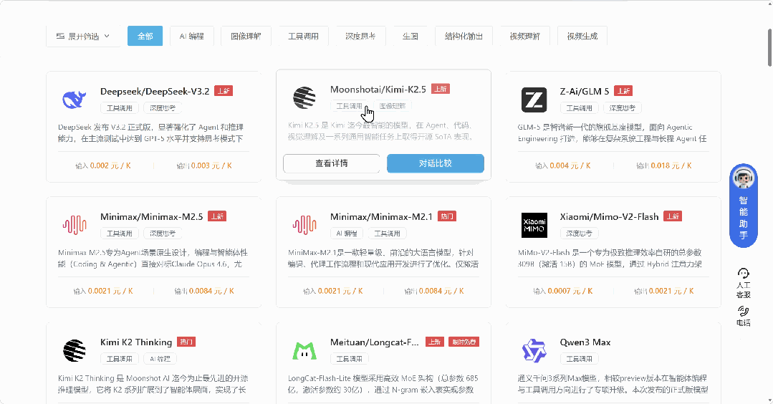Click the DeepSeek whale logo icon
Screen dimensions: 773x404
(75, 100)
